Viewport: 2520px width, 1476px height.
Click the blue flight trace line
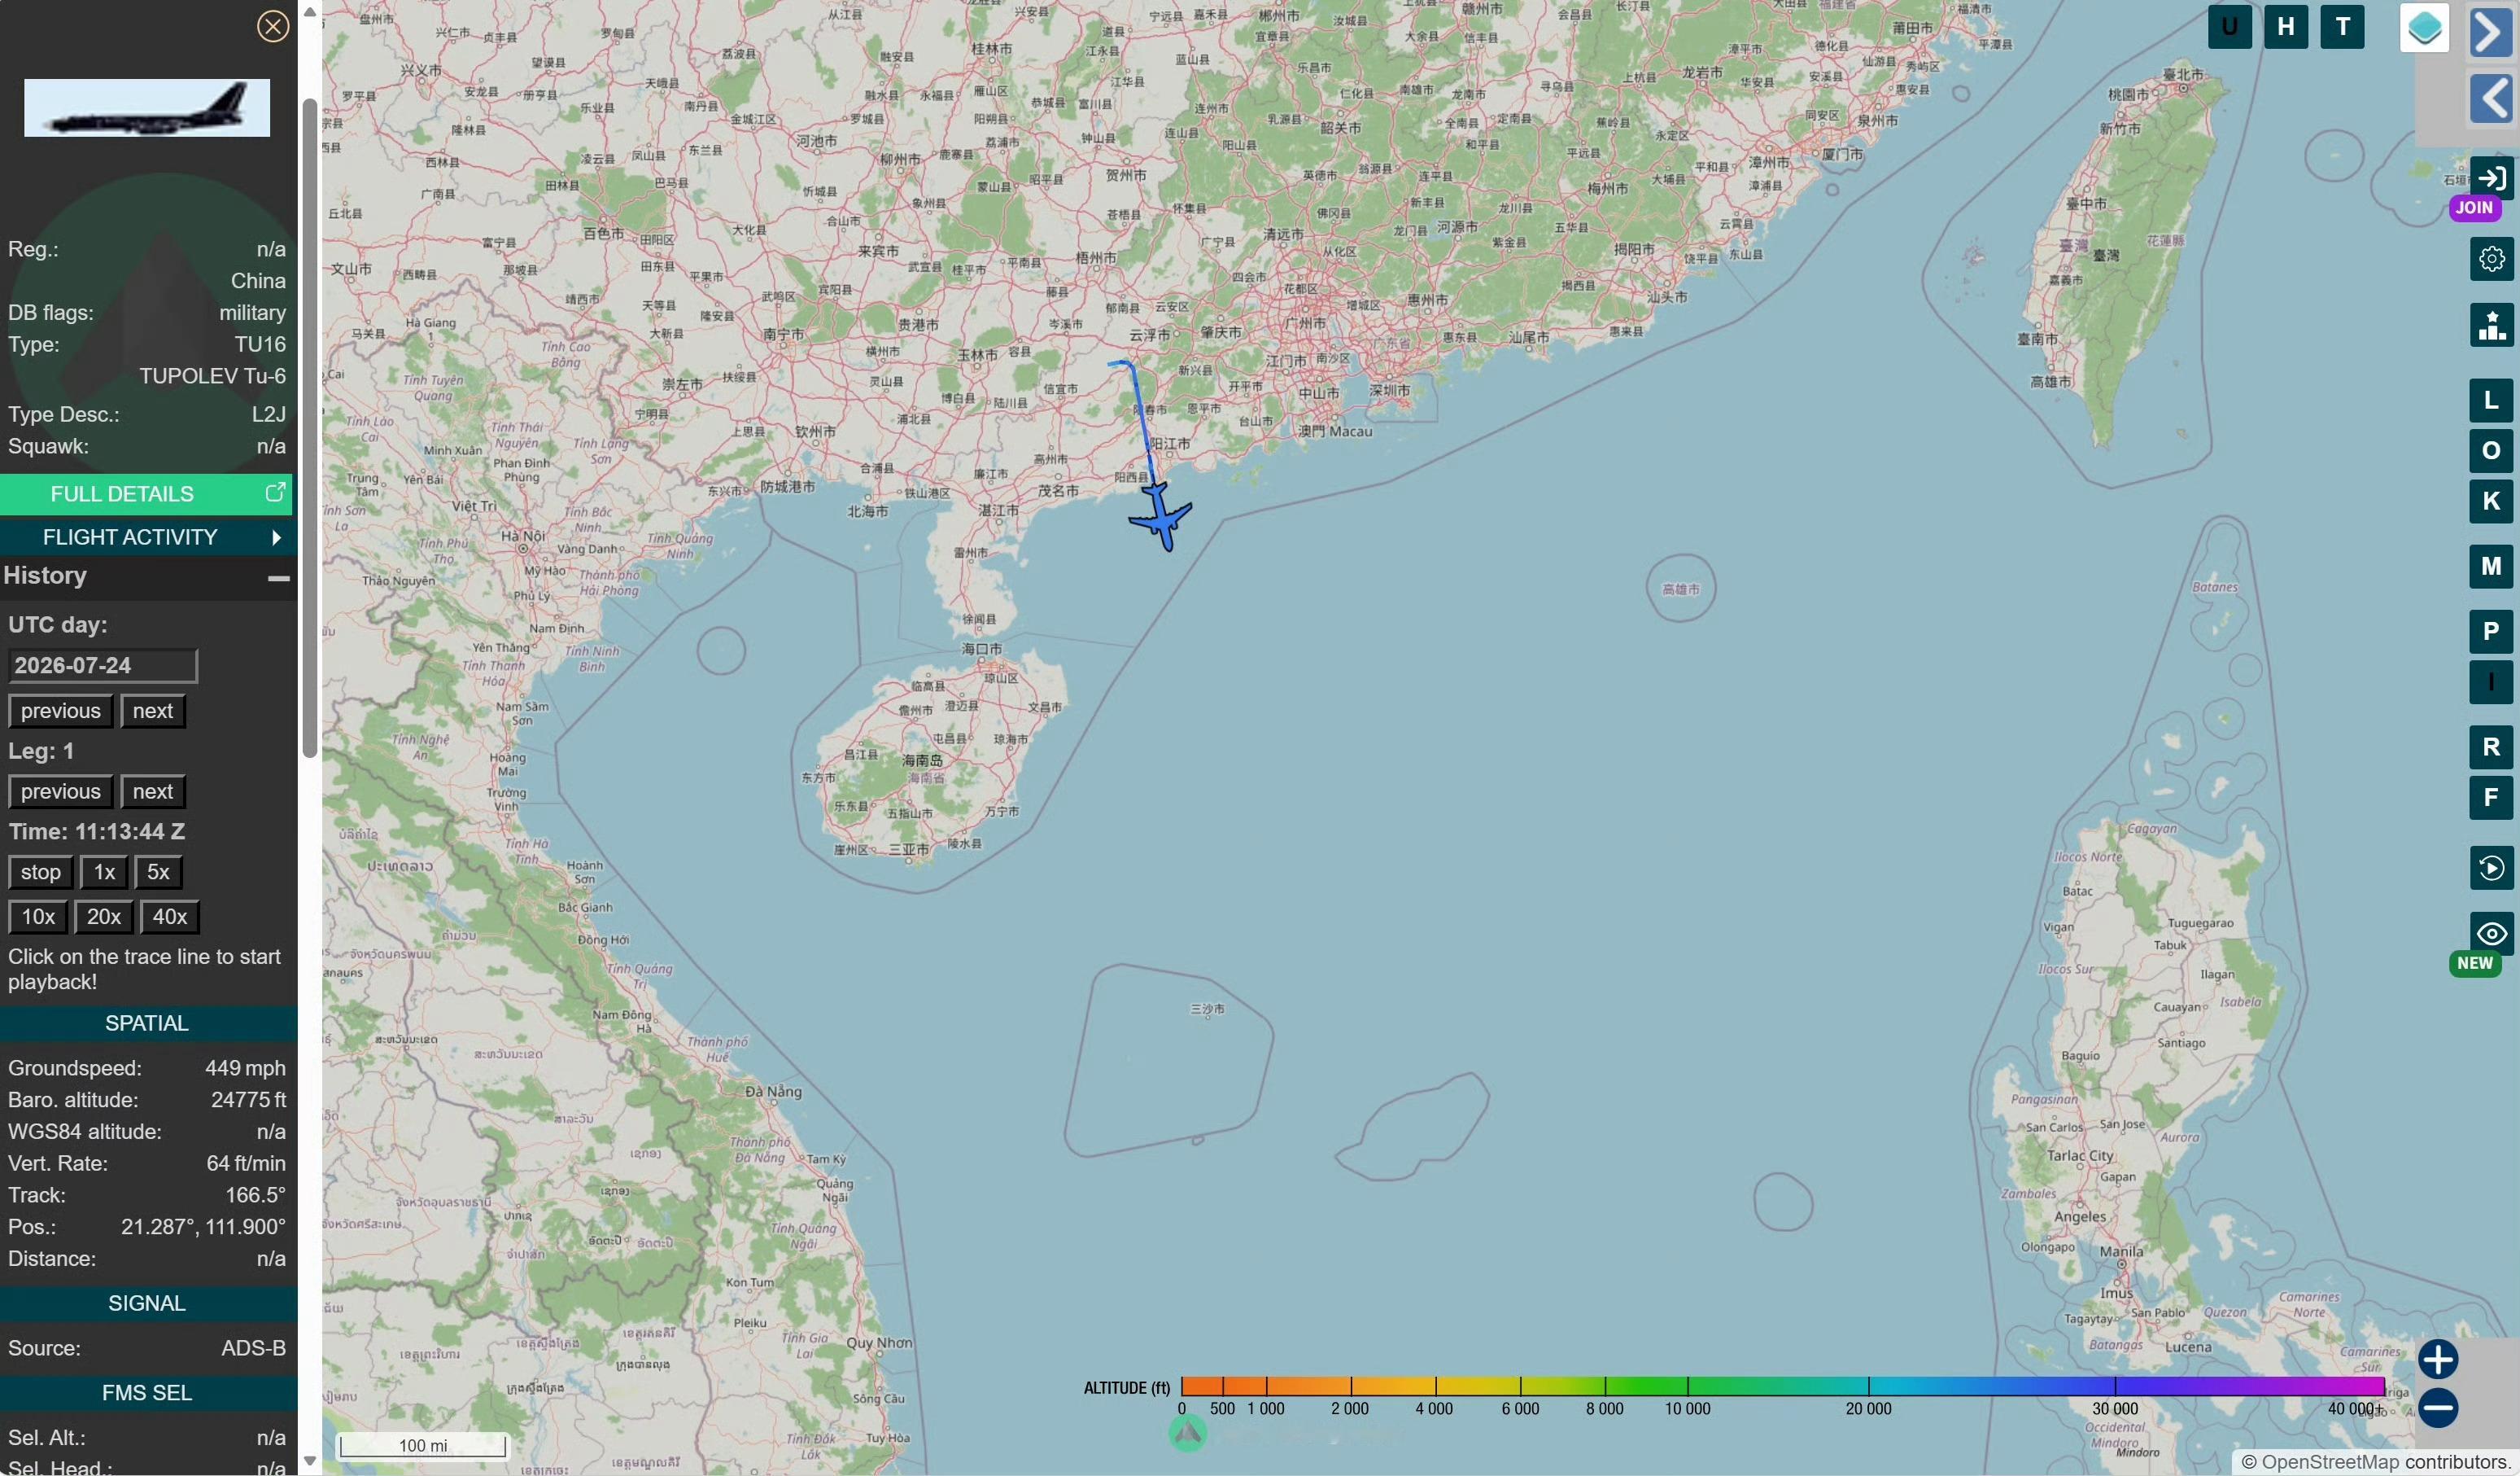tap(1141, 415)
